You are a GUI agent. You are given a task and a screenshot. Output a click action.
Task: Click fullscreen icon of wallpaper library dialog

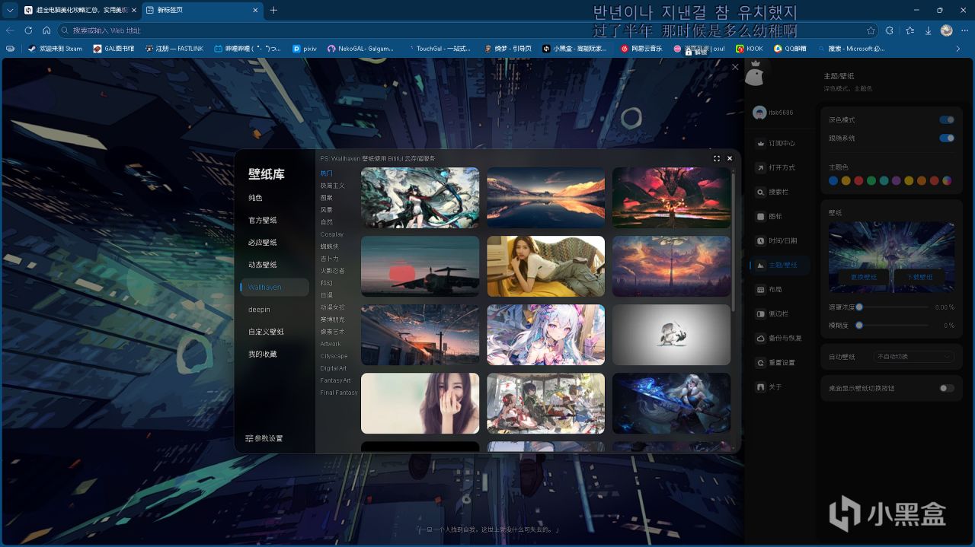pyautogui.click(x=717, y=158)
